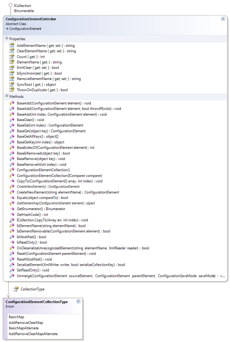The image size is (230, 342).
Task: Select BaseAdd(int index, ConfigurationElement element) method
Action: point(62,114)
